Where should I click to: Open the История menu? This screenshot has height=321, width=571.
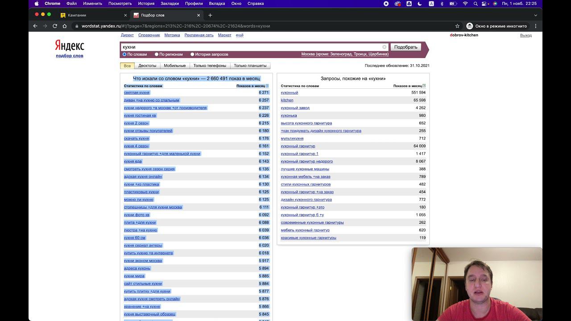tap(146, 4)
